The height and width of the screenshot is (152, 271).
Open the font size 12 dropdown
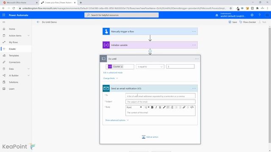point(147,107)
